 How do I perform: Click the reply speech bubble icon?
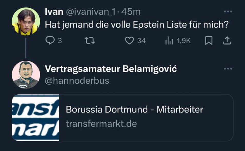click(x=49, y=41)
